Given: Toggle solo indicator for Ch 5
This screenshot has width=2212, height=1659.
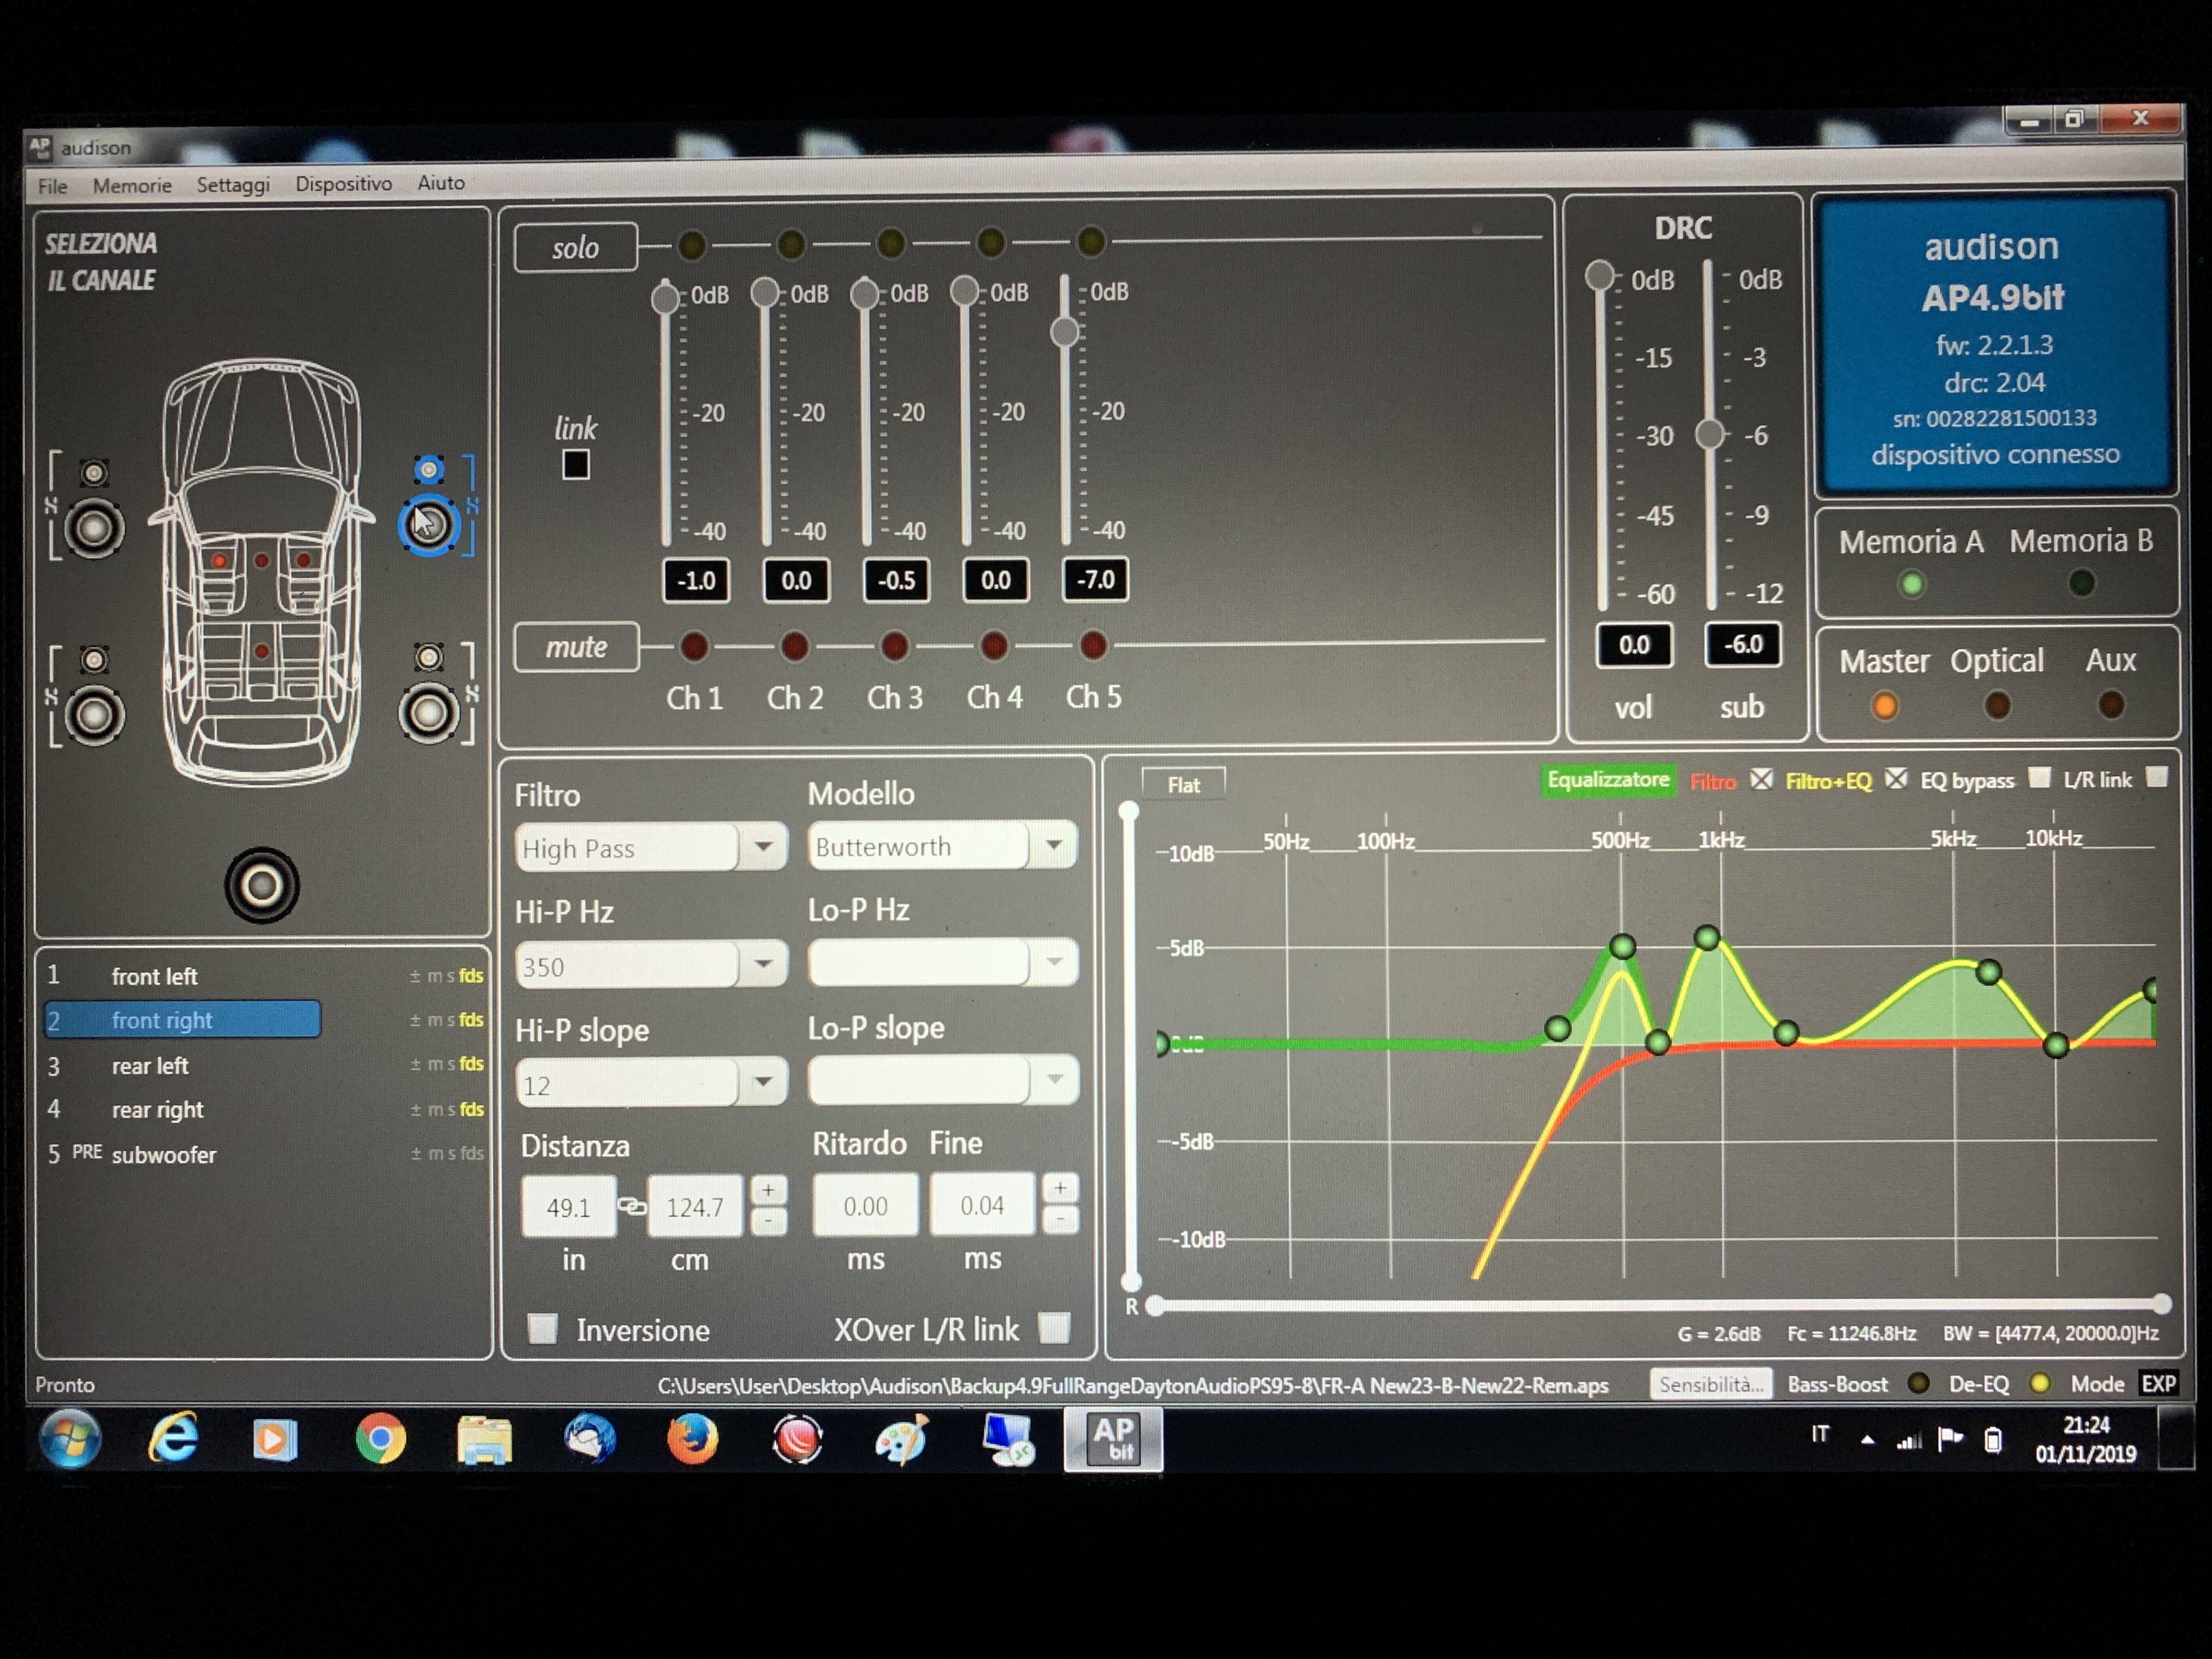Looking at the screenshot, I should click(x=1091, y=241).
